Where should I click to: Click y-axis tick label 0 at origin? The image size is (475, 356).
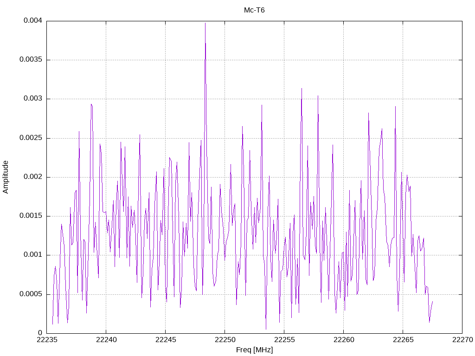pyautogui.click(x=40, y=333)
